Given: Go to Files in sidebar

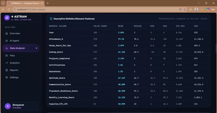Looking at the screenshot, I should tap(21, 55).
